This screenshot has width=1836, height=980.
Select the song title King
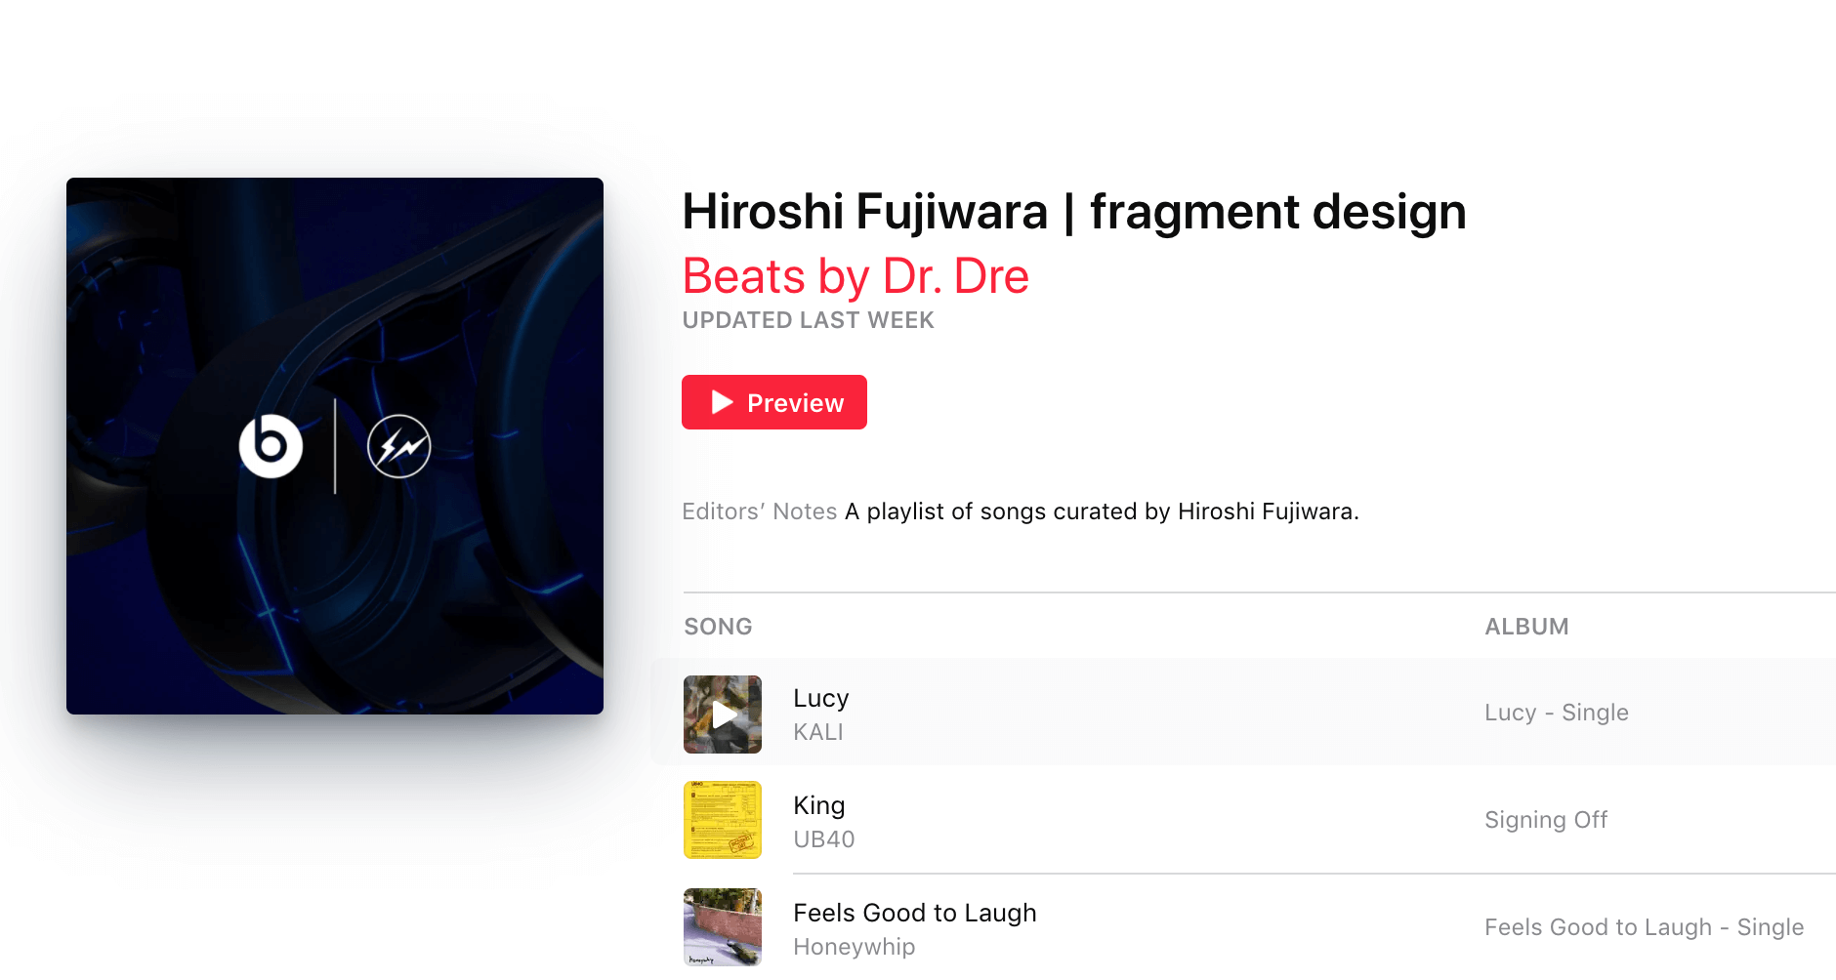tap(819, 805)
